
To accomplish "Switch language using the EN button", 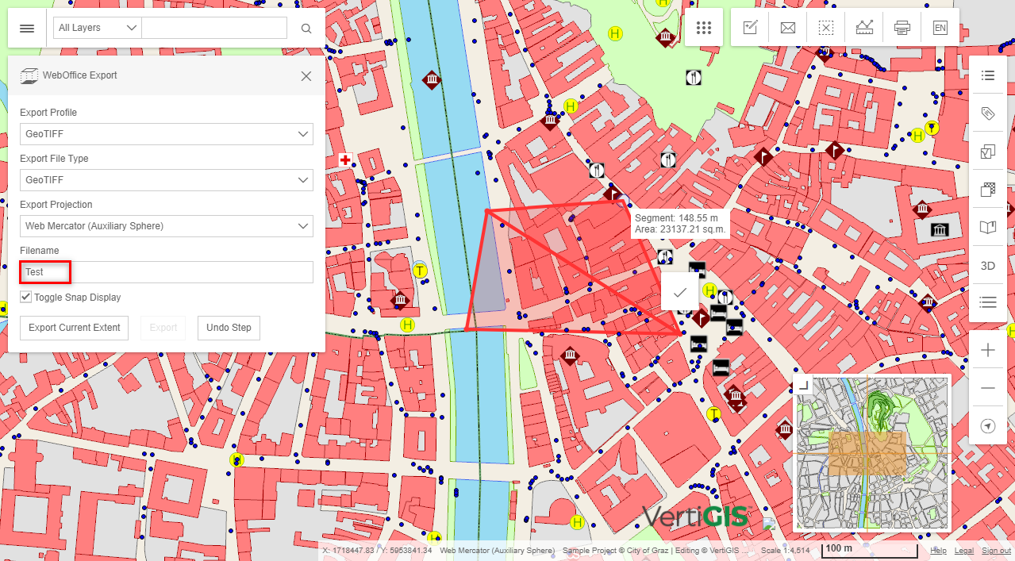I will [940, 28].
